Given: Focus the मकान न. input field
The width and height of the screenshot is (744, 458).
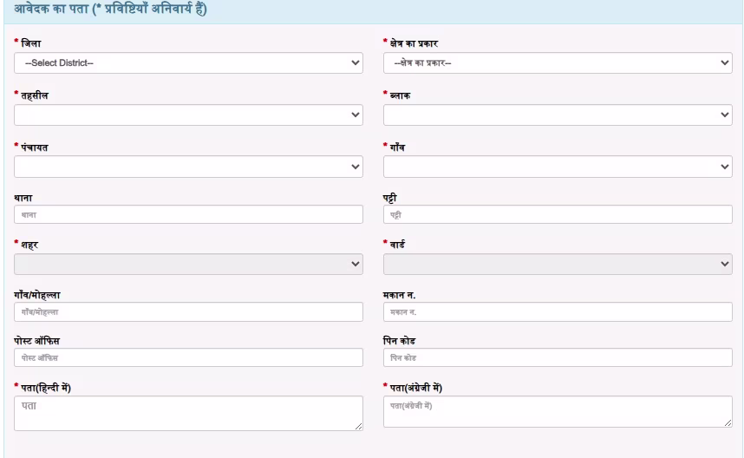Looking at the screenshot, I should click(558, 311).
